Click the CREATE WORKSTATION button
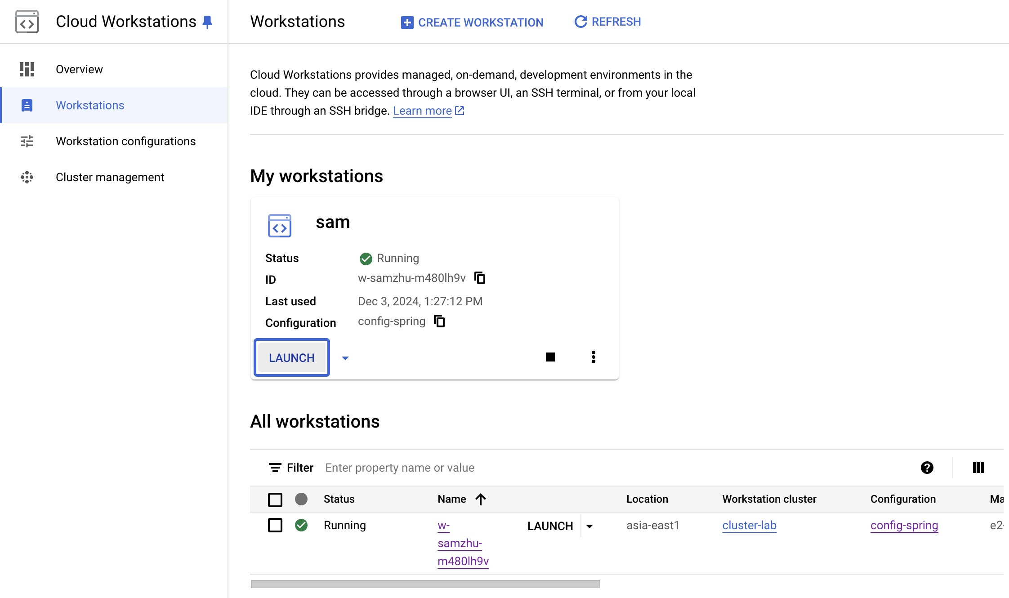This screenshot has width=1009, height=598. tap(472, 22)
